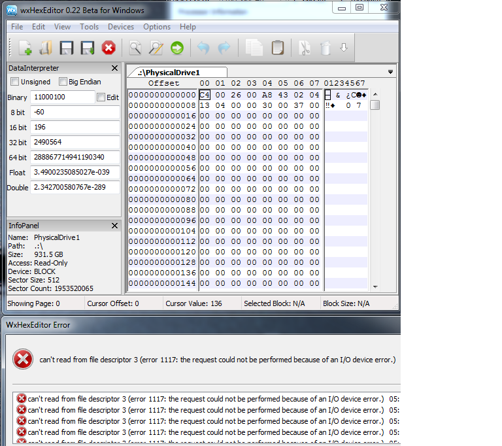Open Find and Replace pencil magnifier
502x446 pixels.
(156, 48)
